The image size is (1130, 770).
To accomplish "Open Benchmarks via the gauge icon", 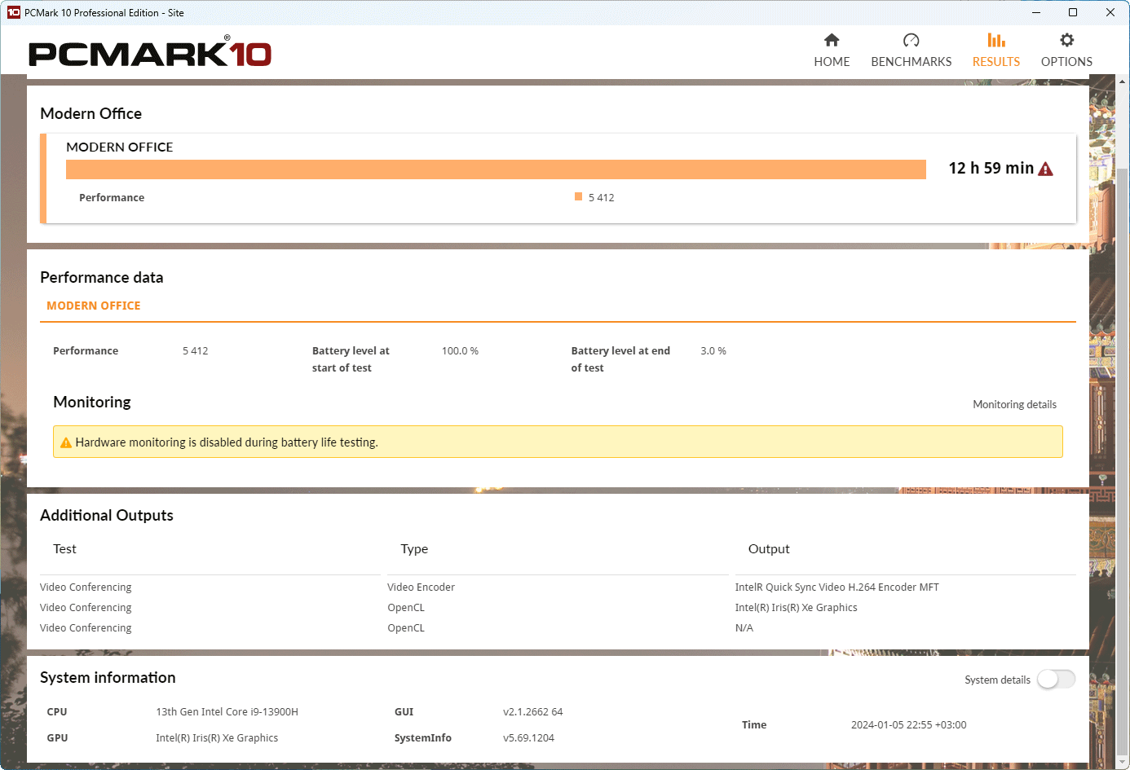I will click(x=911, y=40).
